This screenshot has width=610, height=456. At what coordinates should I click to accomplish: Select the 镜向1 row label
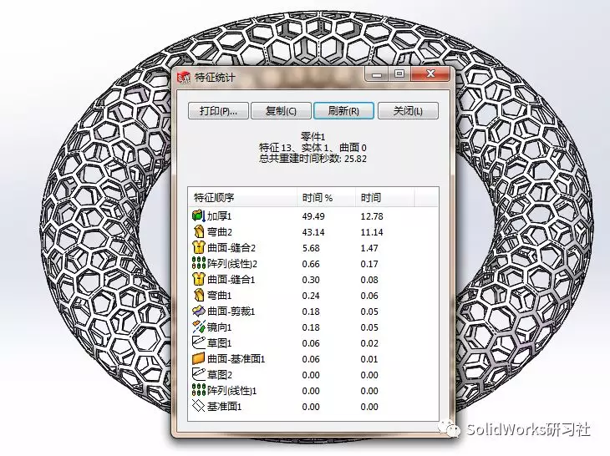click(219, 327)
